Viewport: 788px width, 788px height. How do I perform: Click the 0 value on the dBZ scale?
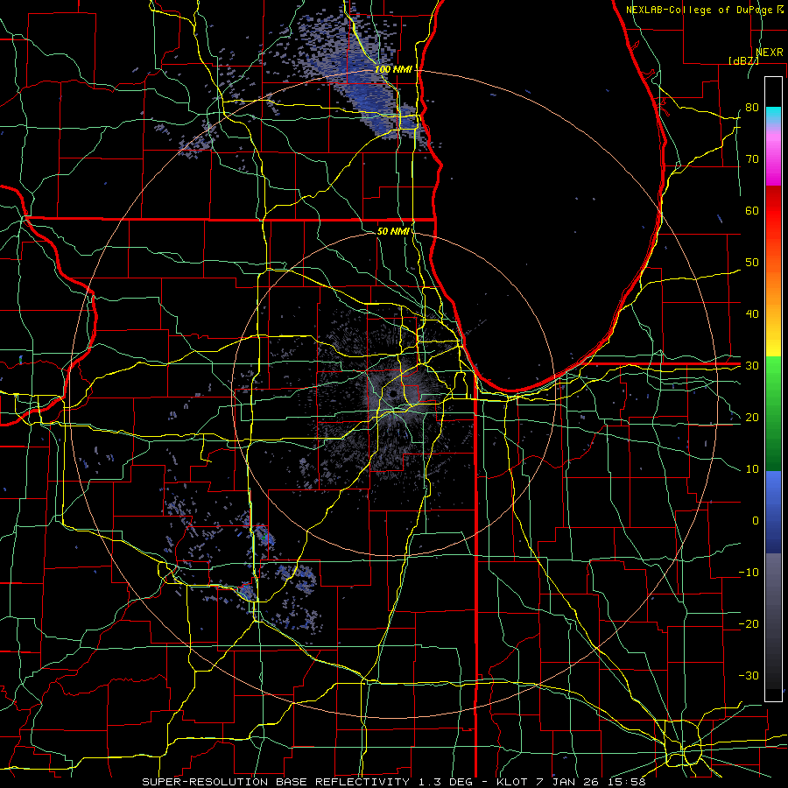(x=756, y=521)
